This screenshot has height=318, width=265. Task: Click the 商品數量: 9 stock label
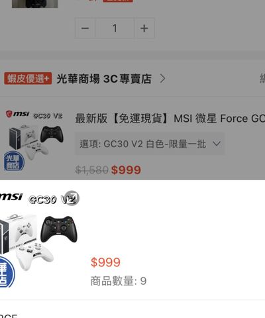click(119, 281)
